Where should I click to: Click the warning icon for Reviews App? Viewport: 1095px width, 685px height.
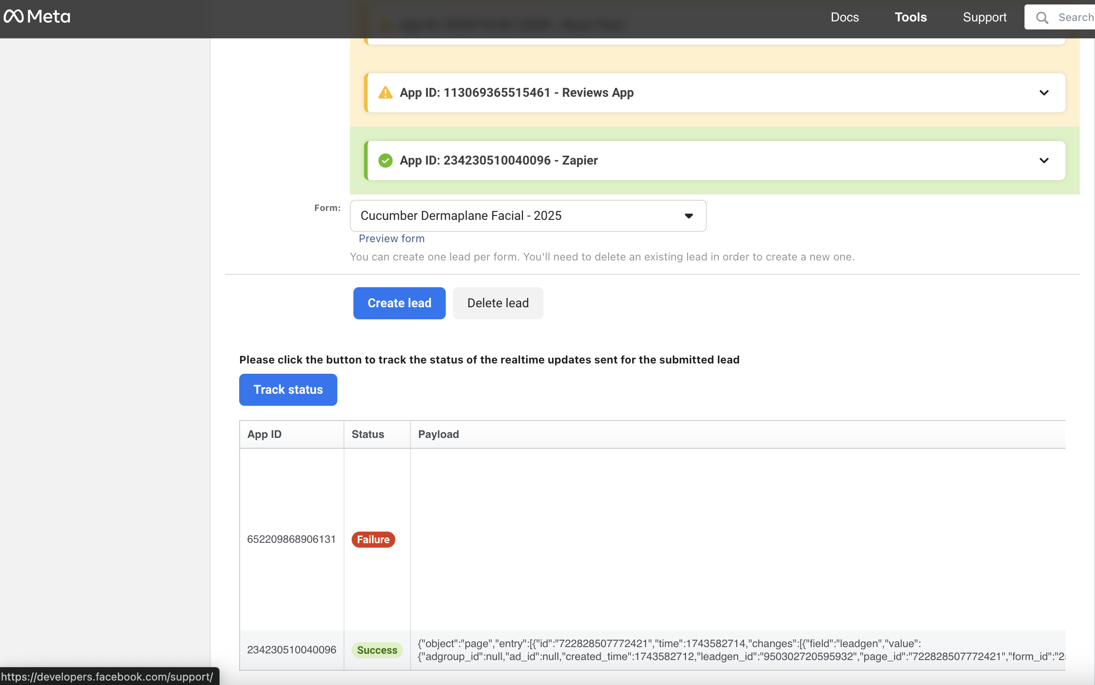[x=385, y=92]
